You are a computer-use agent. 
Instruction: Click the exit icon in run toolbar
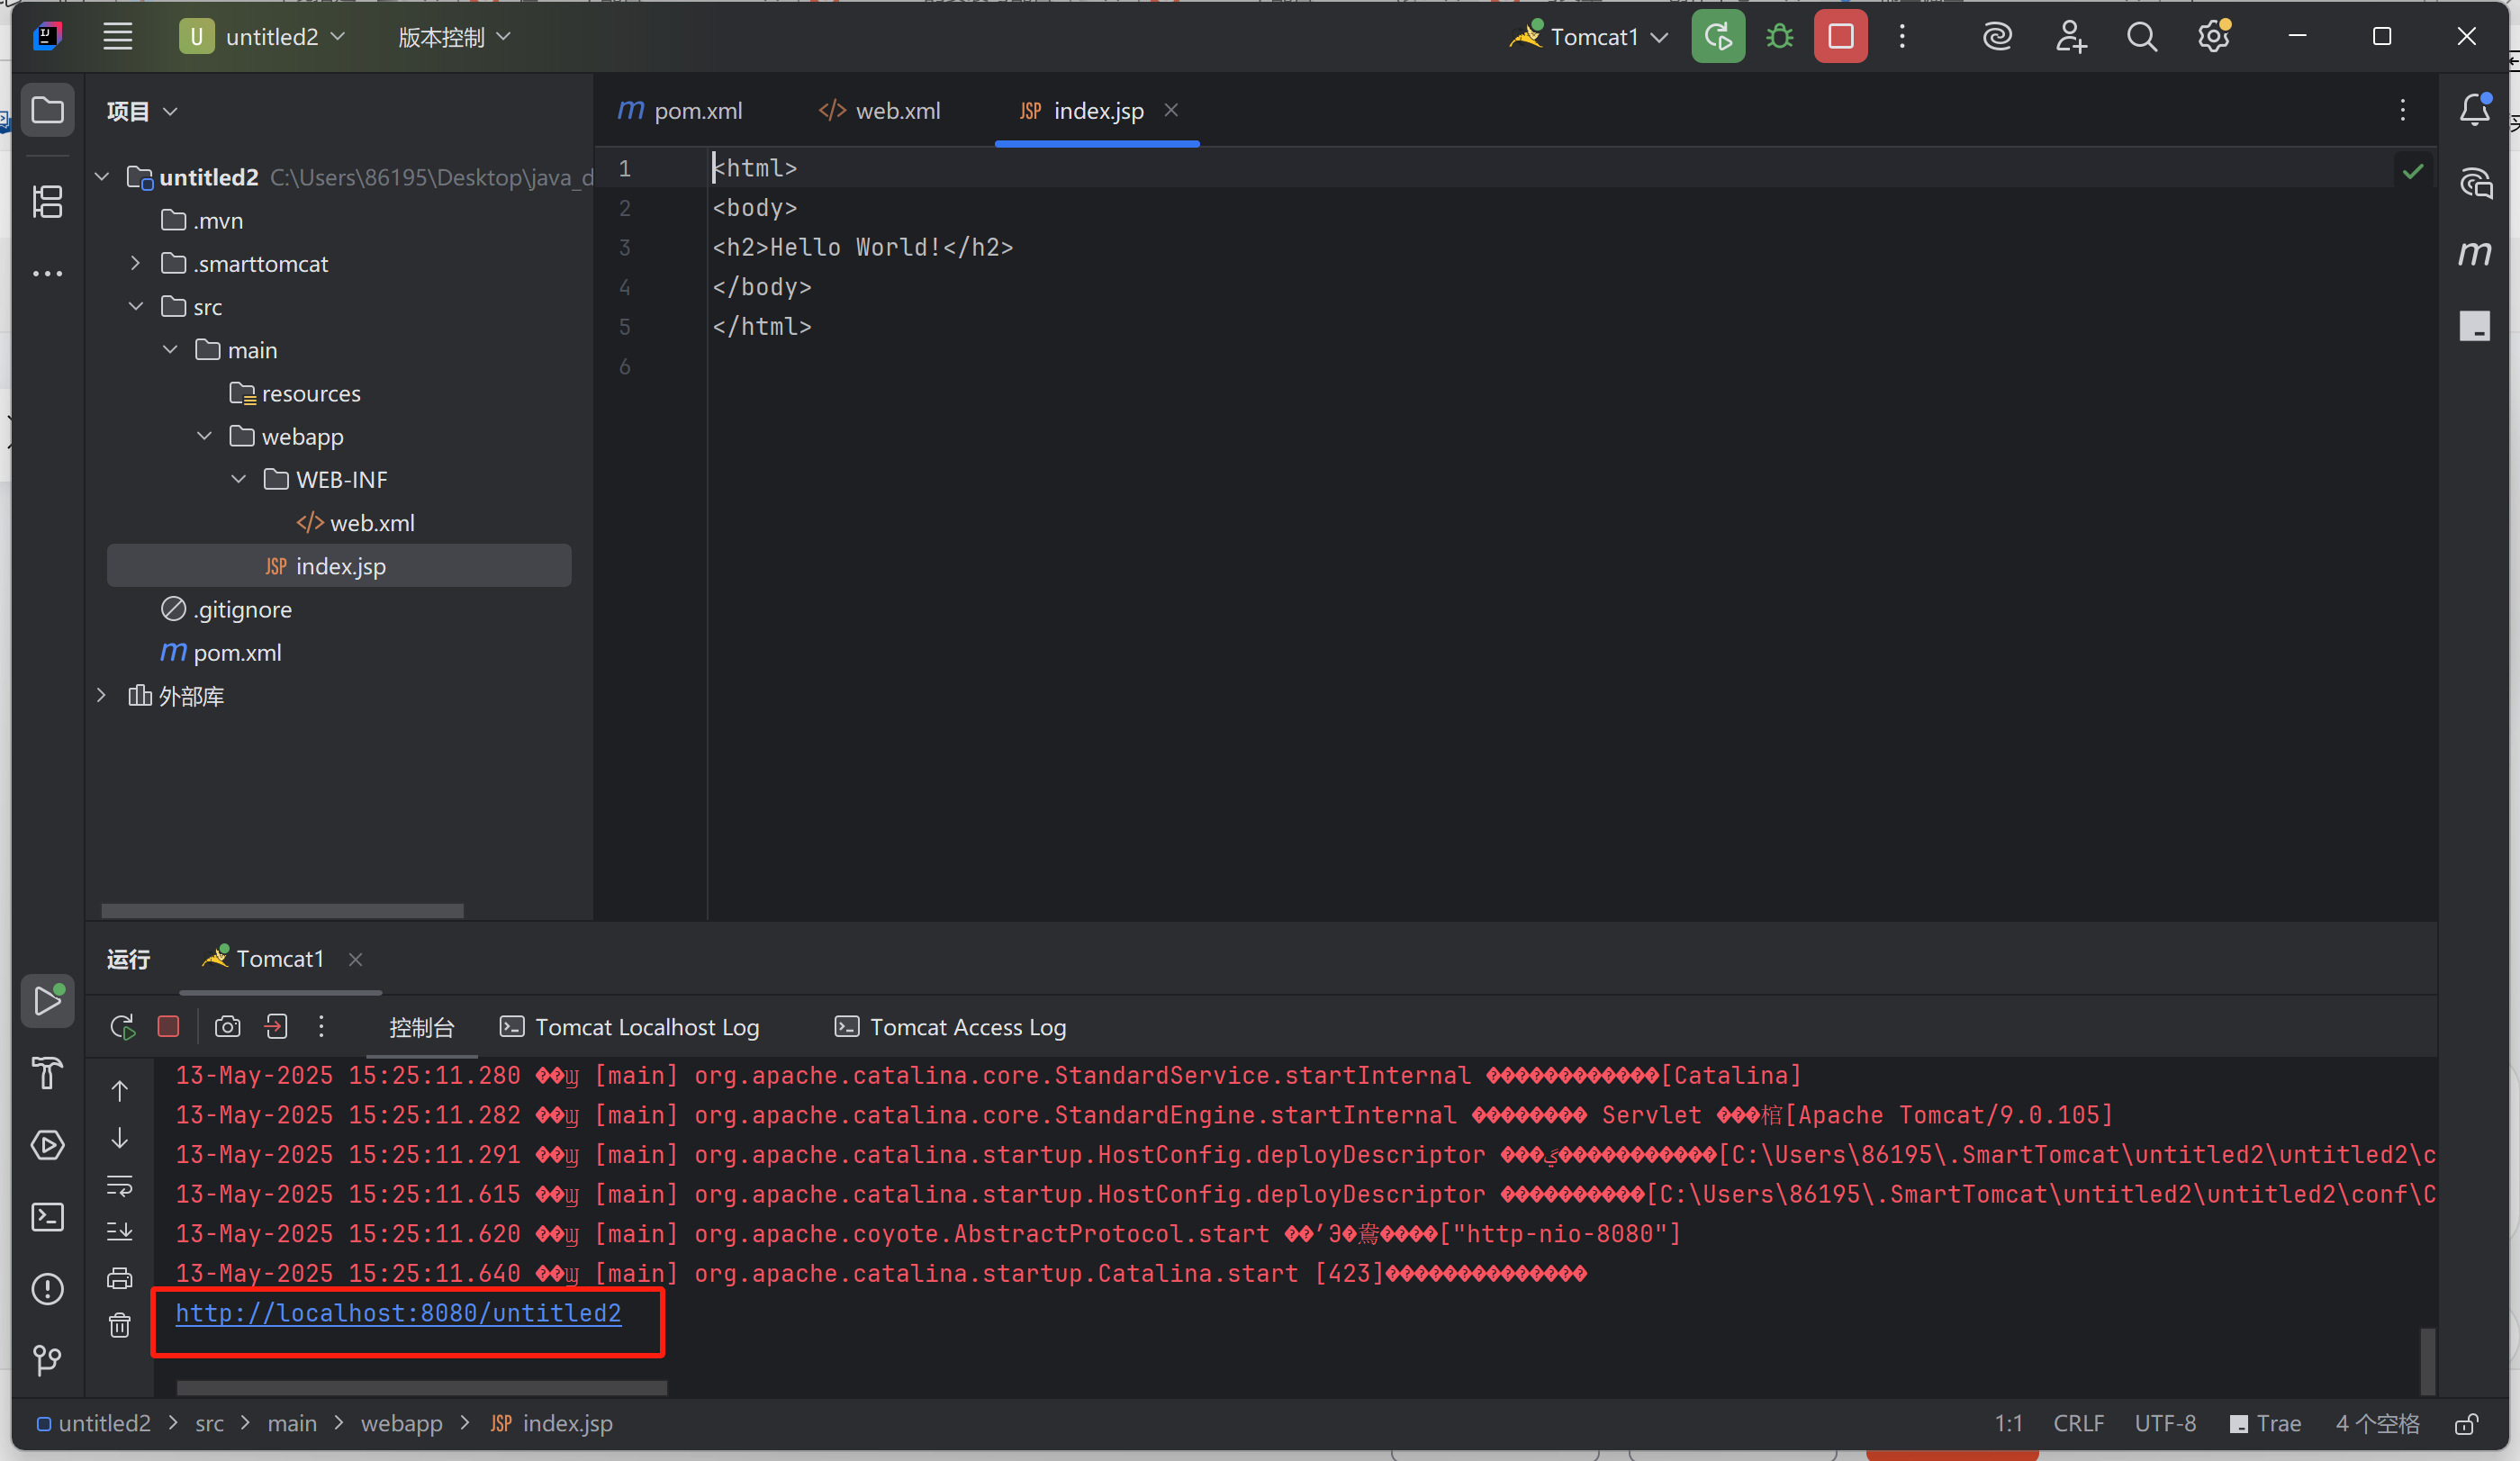point(277,1027)
